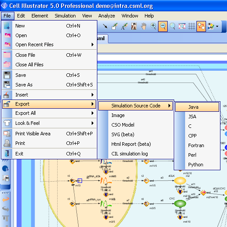The height and width of the screenshot is (227, 227).
Task: Expand the Export All submenu
Action: pos(49,113)
